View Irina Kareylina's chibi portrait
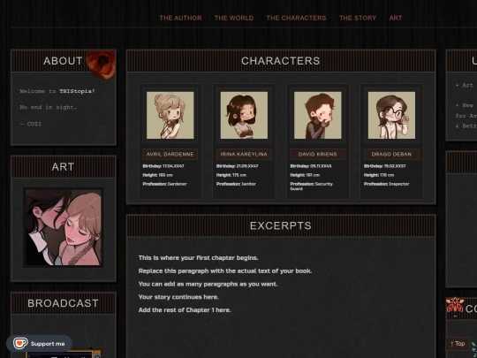The height and width of the screenshot is (358, 477). [x=244, y=116]
